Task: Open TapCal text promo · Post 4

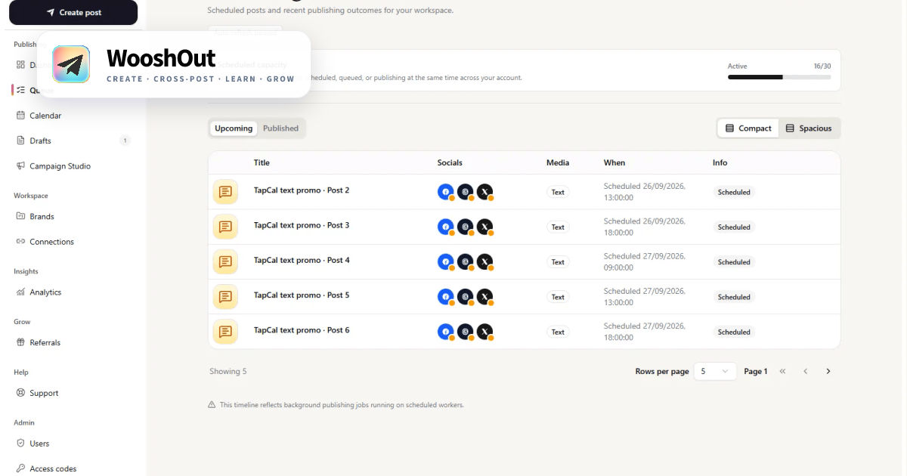Action: tap(302, 260)
